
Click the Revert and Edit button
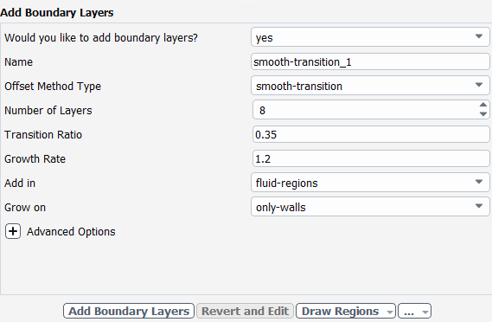(245, 311)
